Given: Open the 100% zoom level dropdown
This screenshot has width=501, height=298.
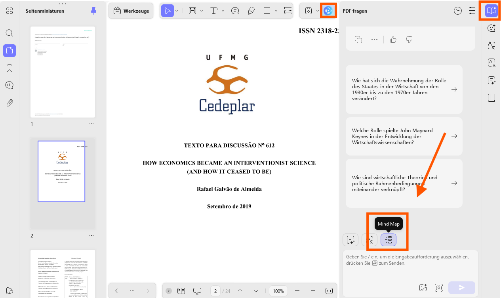Looking at the screenshot, I should click(x=278, y=291).
